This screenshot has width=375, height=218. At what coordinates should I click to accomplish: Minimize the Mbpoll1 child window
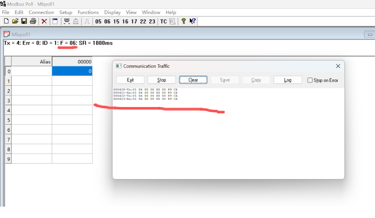(370, 35)
